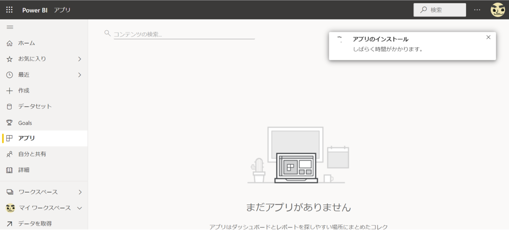This screenshot has height=230, width=509.
Task: Click the Learn book icon
Action: pos(10,170)
